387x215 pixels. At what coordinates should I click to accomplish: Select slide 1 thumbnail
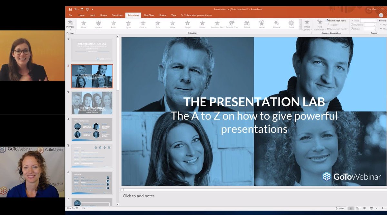point(92,50)
